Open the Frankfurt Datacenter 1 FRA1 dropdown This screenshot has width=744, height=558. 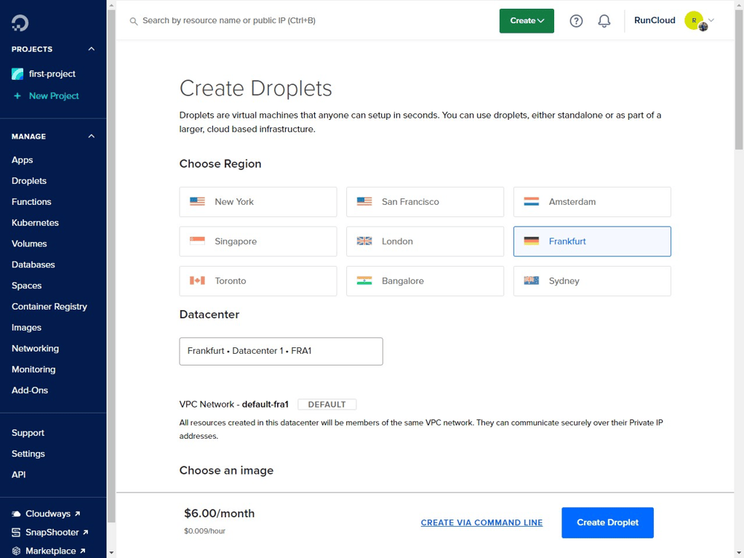click(x=281, y=352)
